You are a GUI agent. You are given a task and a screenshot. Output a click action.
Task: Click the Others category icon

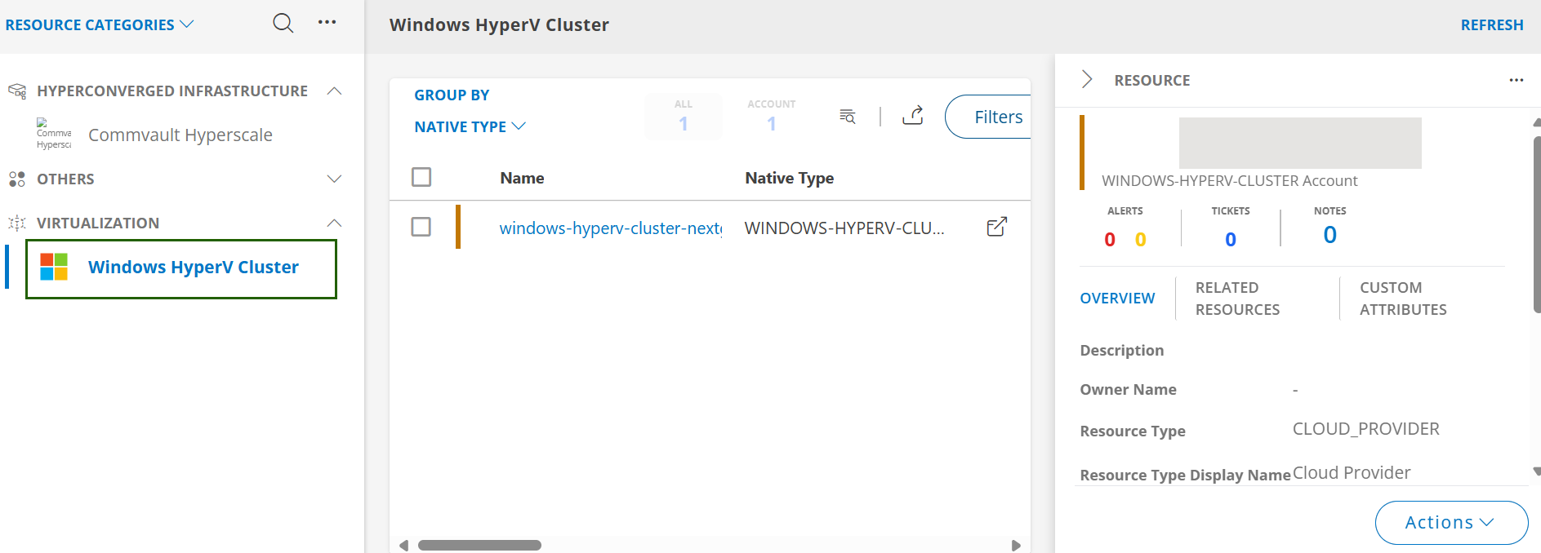pos(16,179)
